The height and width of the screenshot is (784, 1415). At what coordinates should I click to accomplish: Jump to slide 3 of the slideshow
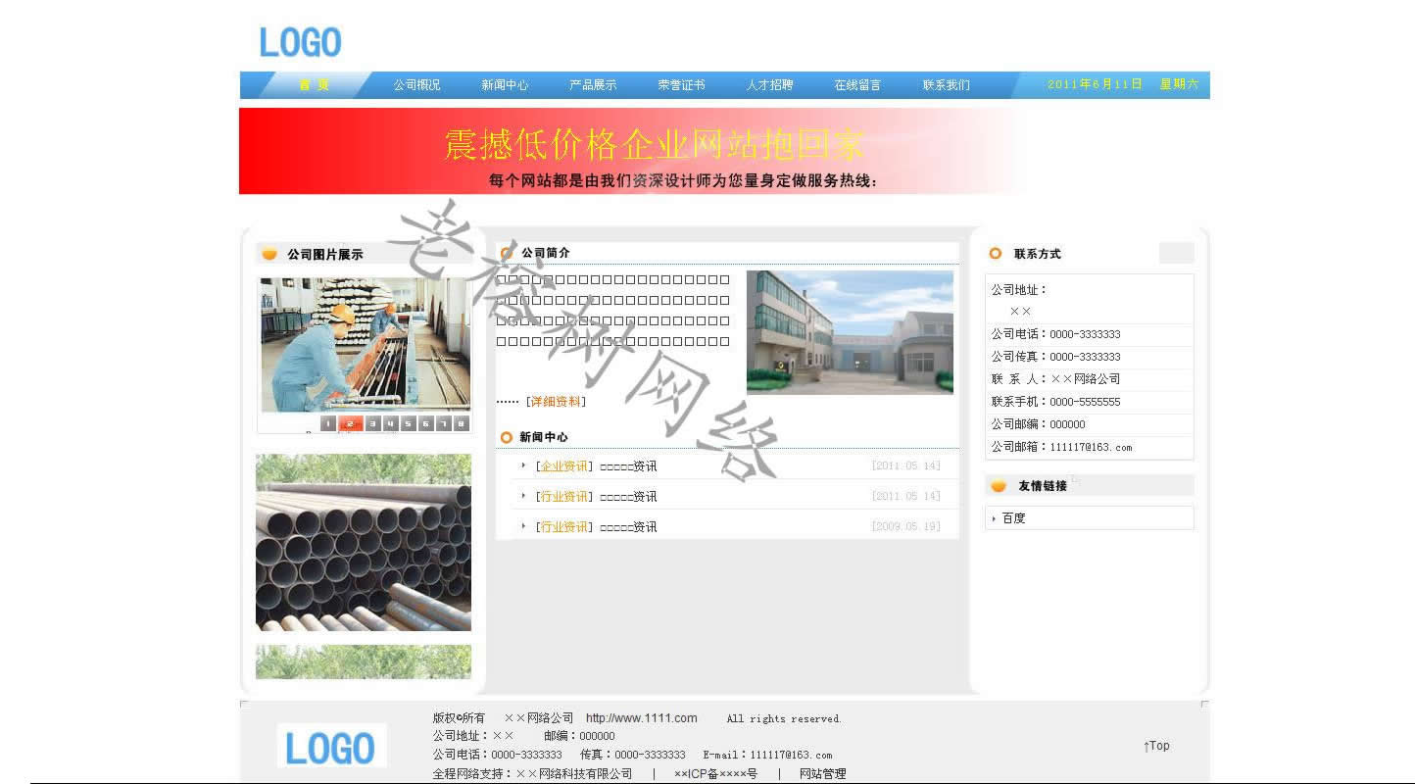(373, 424)
